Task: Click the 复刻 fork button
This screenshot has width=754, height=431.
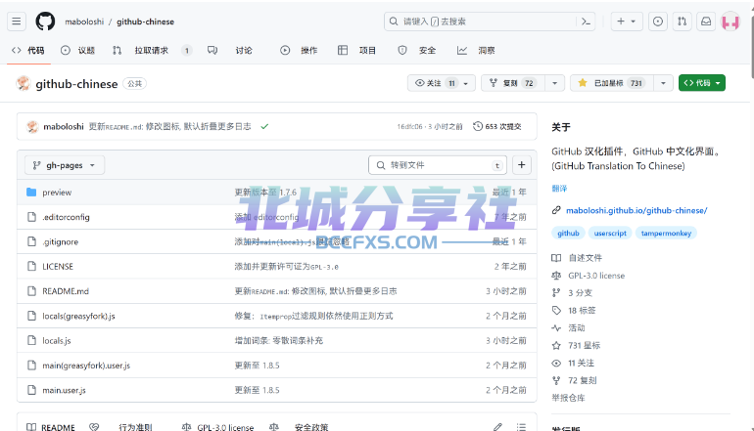Action: click(513, 83)
